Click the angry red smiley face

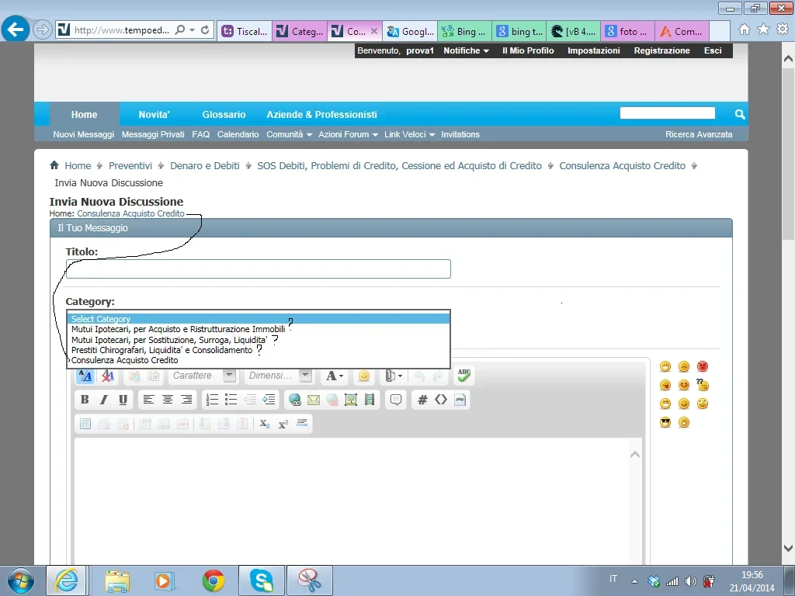[x=702, y=366]
